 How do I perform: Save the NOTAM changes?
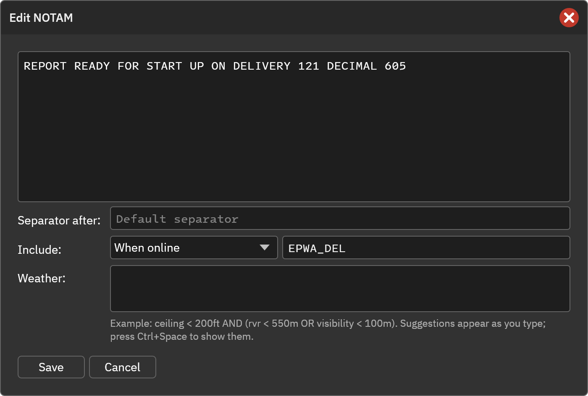tap(51, 367)
